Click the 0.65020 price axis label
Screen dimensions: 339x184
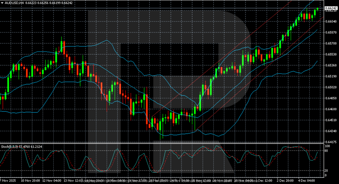click(x=330, y=87)
